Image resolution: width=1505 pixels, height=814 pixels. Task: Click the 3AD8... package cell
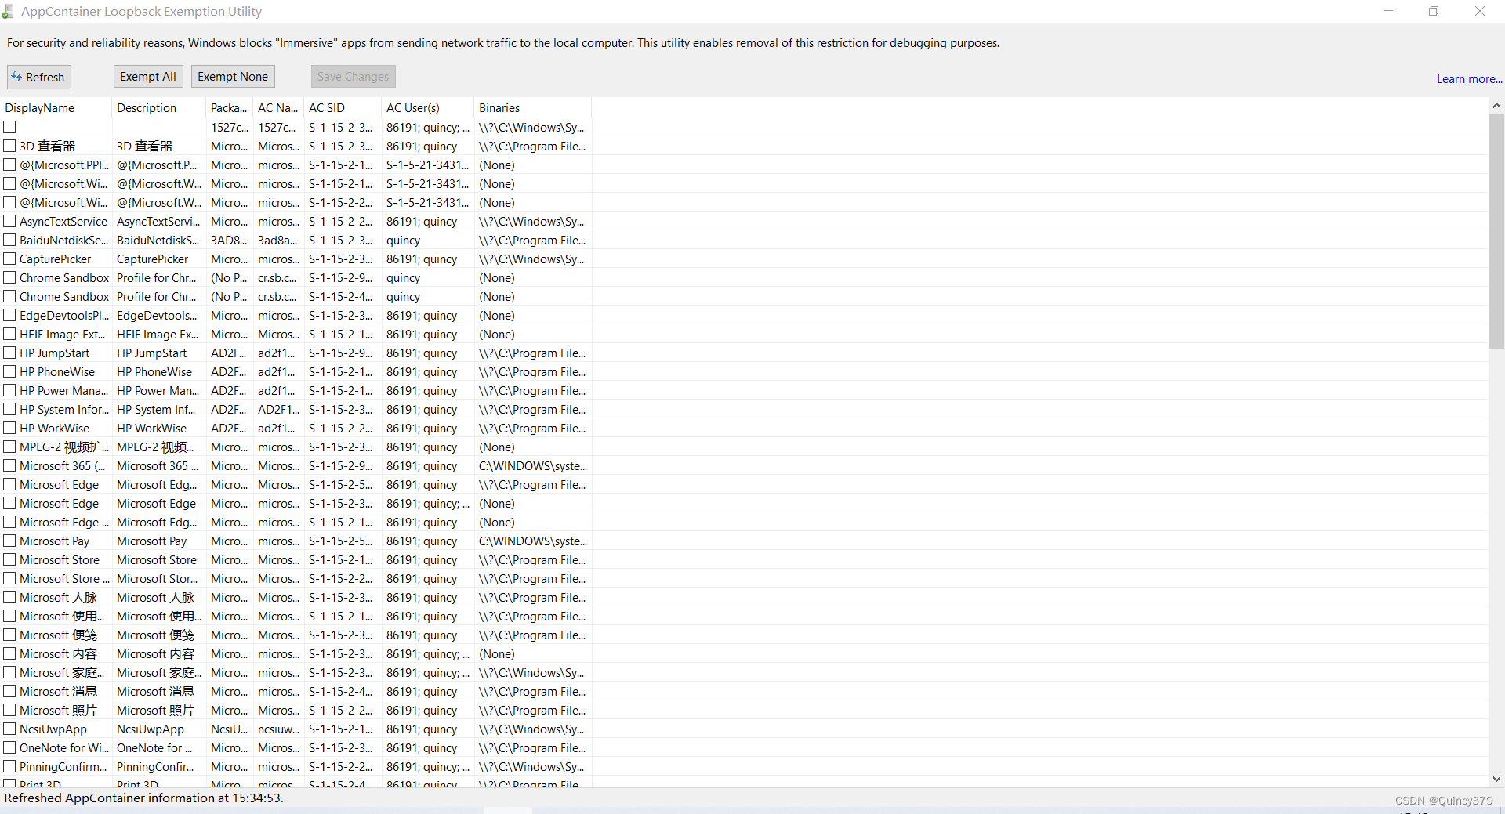click(229, 241)
